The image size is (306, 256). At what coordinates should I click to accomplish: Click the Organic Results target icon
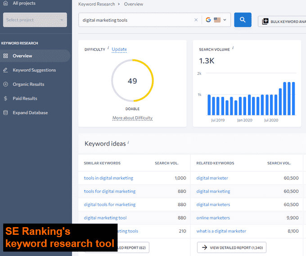pyautogui.click(x=5, y=84)
